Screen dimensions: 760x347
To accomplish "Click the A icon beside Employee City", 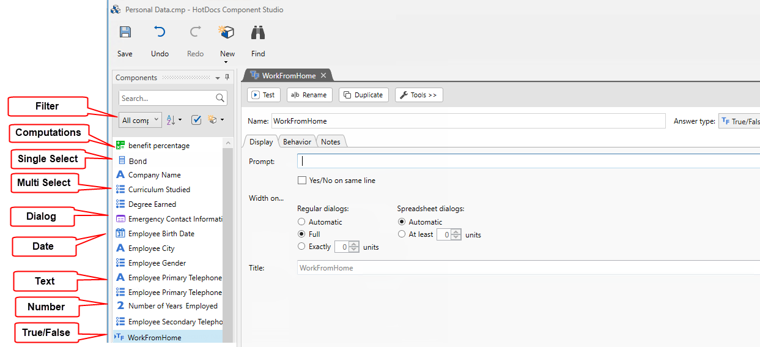I will click(120, 248).
